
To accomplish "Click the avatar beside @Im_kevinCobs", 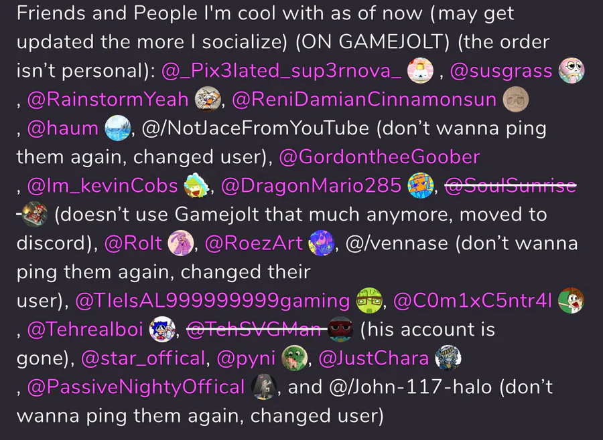I will coord(196,185).
